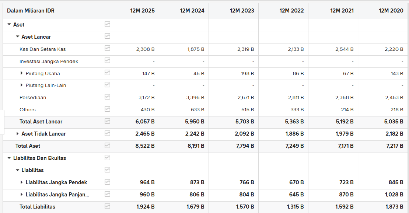Collapse the Liabilitas Dan Ekuitas section
Screen dimensions: 409x213
[x=9, y=158]
